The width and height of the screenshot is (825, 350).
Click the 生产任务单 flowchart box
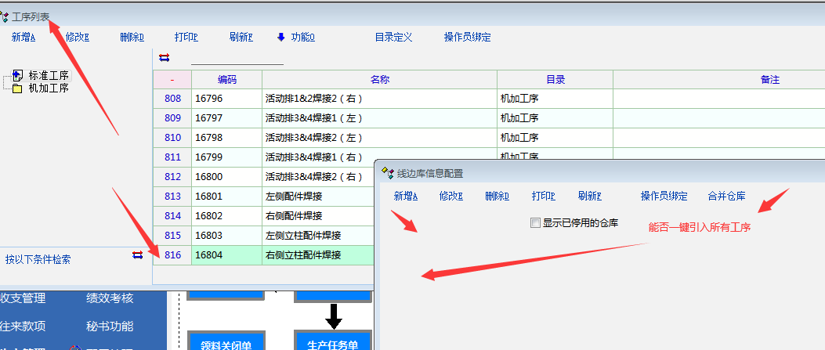point(332,343)
